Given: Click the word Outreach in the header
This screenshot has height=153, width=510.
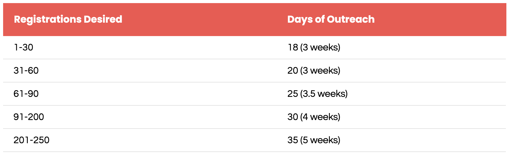Looking at the screenshot, I should (351, 19).
